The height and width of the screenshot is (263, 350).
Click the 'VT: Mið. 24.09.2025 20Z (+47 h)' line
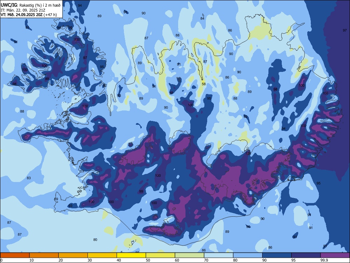point(29,15)
